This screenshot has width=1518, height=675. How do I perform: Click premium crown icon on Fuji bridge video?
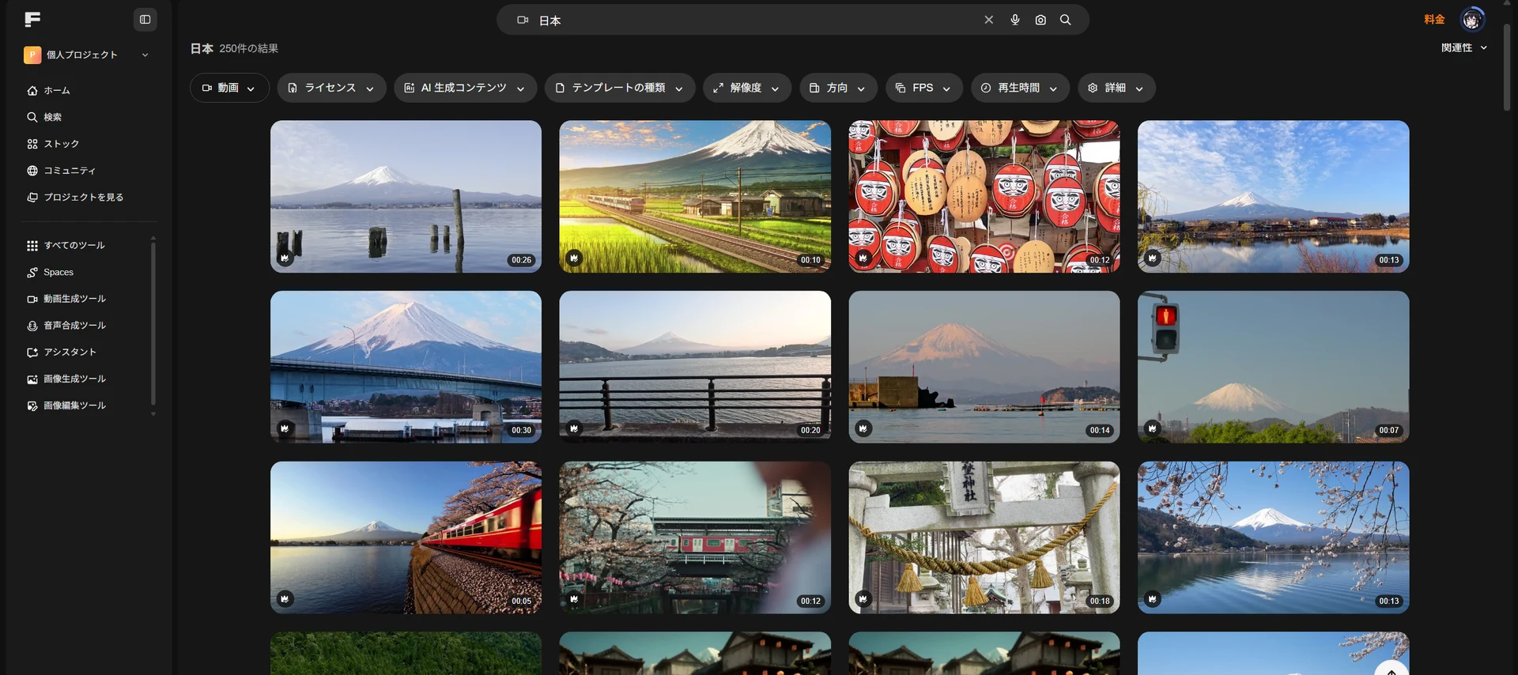click(x=285, y=428)
